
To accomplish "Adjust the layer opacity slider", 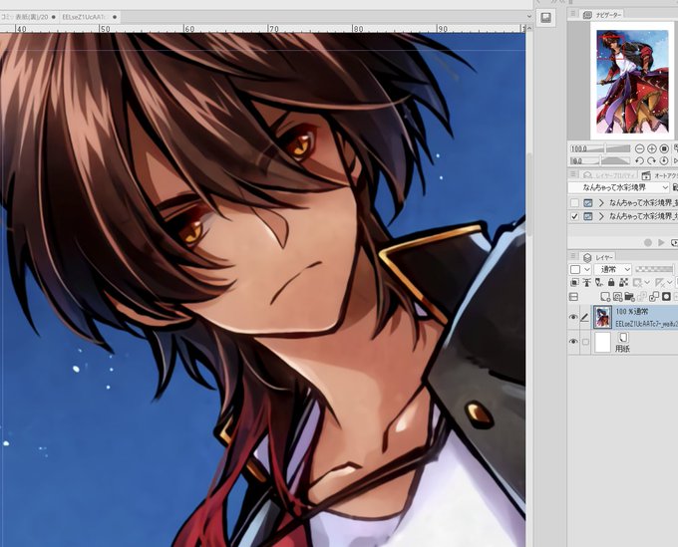I will [x=654, y=269].
